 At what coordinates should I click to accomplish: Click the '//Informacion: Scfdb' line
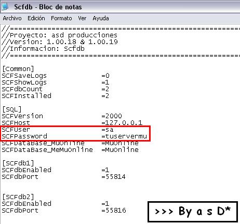click(43, 49)
